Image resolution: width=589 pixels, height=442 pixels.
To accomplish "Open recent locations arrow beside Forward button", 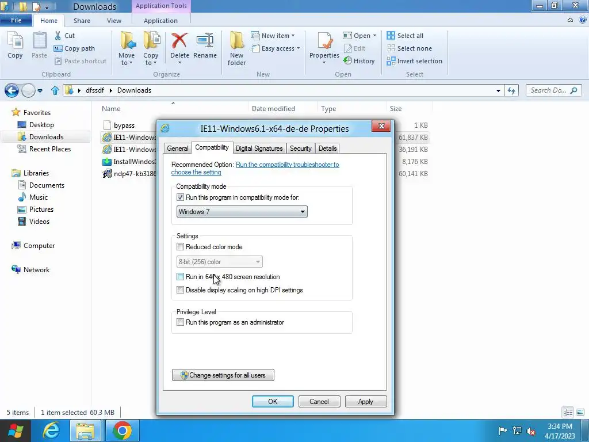I will [40, 90].
